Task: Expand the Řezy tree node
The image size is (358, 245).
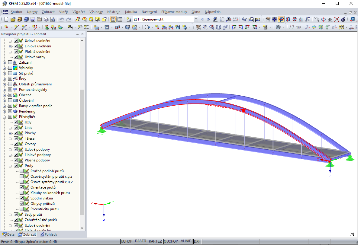Action: coord(4,79)
